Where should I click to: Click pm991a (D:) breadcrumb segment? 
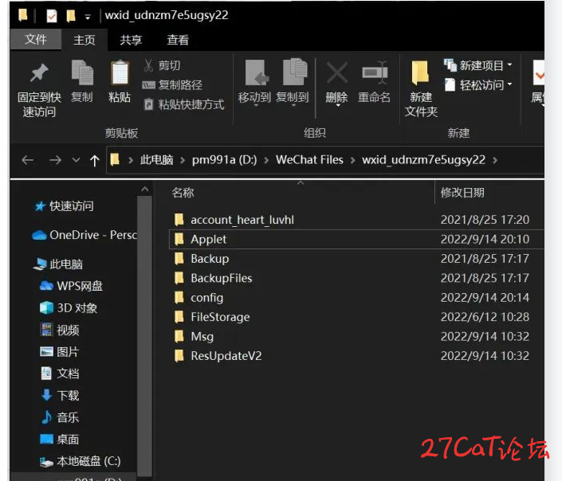(224, 160)
